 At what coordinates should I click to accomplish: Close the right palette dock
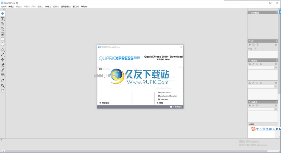click(x=279, y=9)
